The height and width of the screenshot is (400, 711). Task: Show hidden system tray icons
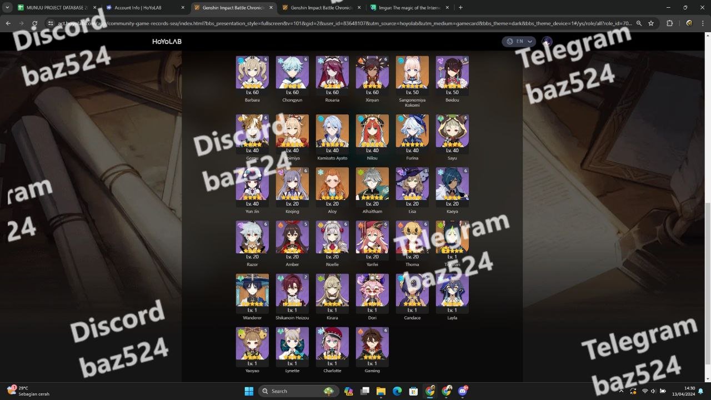[x=621, y=391]
